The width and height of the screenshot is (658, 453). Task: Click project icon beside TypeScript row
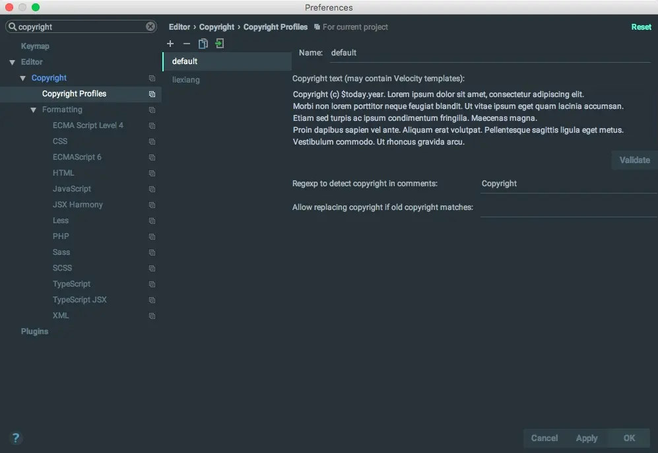tap(152, 284)
